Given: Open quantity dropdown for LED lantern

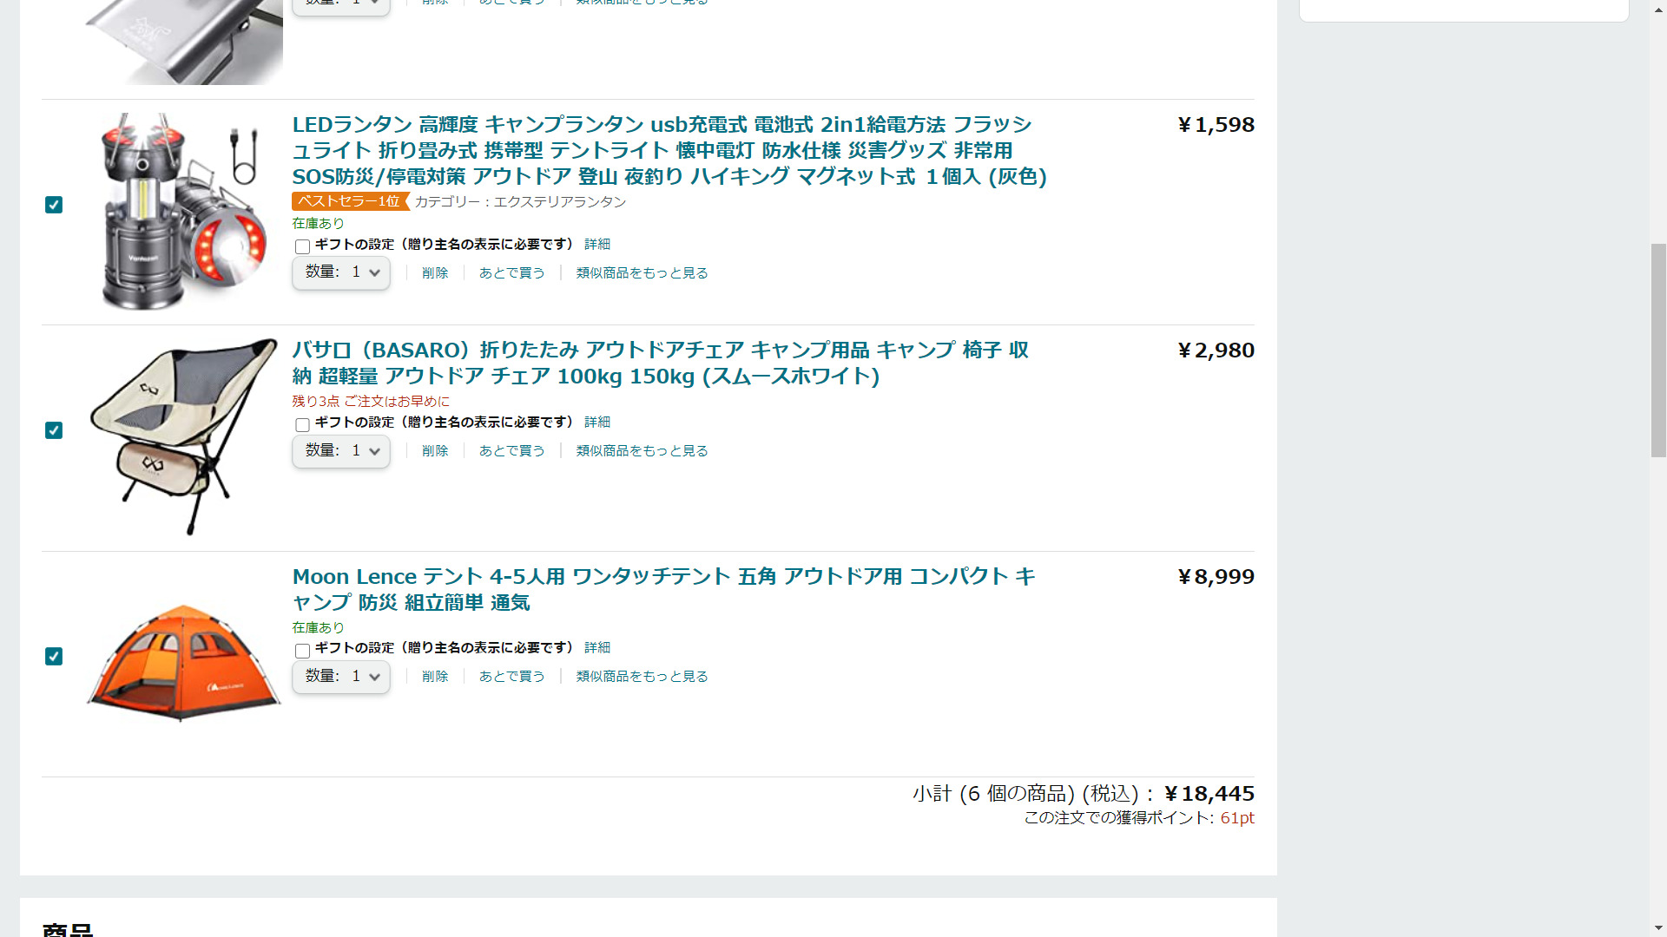Looking at the screenshot, I should 341,272.
